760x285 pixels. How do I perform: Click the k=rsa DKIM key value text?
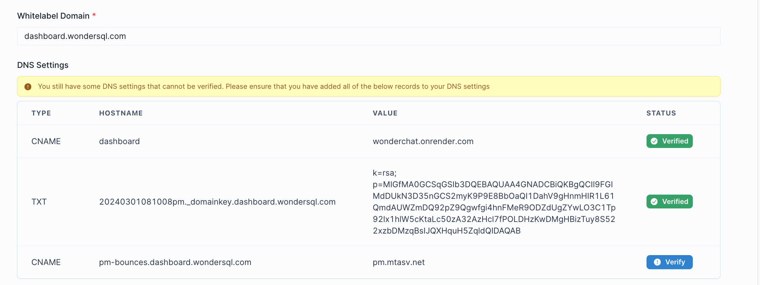point(493,202)
